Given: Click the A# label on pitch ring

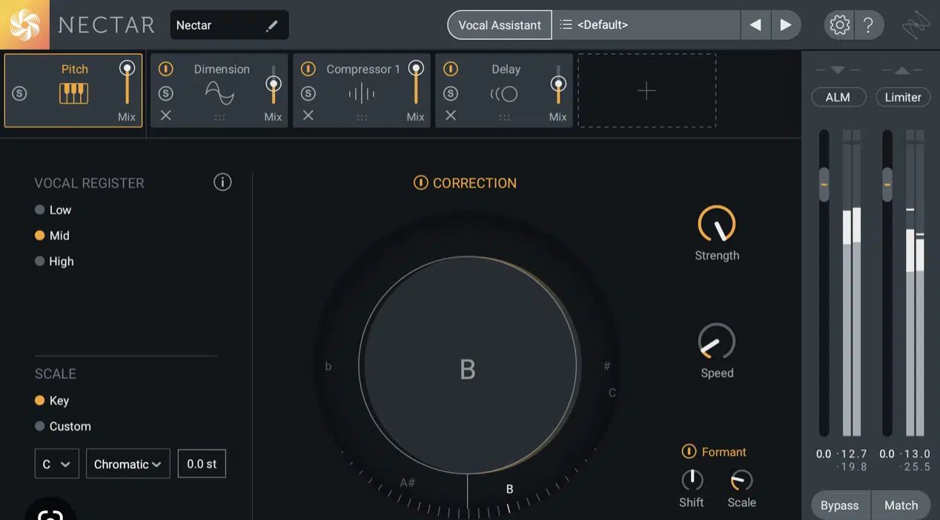Looking at the screenshot, I should pyautogui.click(x=407, y=483).
